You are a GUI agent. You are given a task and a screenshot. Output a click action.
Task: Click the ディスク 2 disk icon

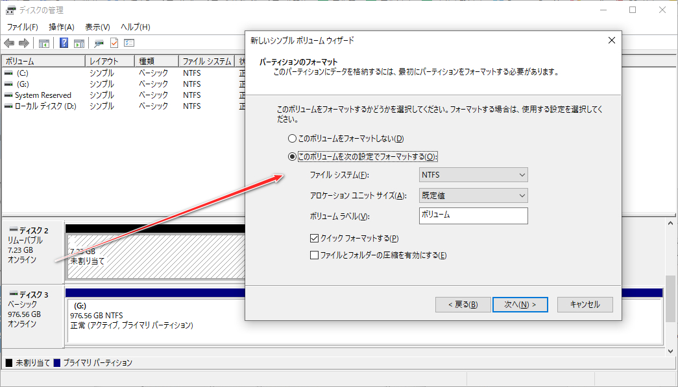14,229
